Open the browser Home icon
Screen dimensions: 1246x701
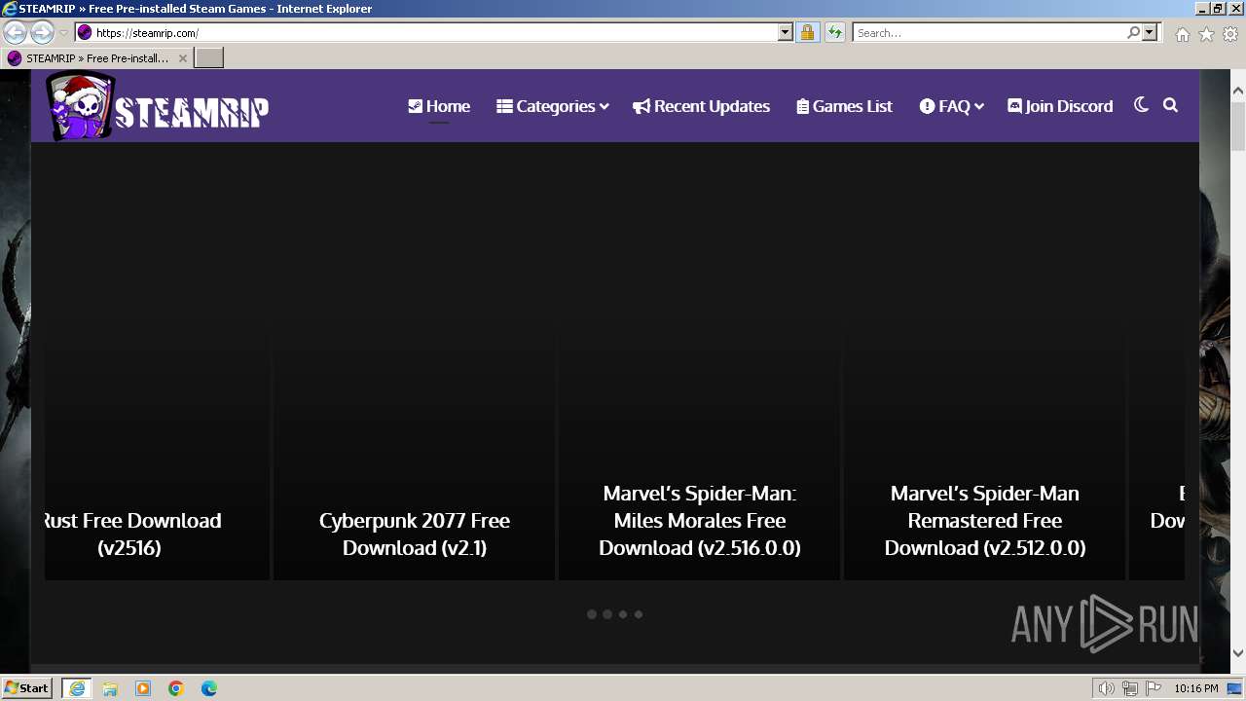(1182, 34)
